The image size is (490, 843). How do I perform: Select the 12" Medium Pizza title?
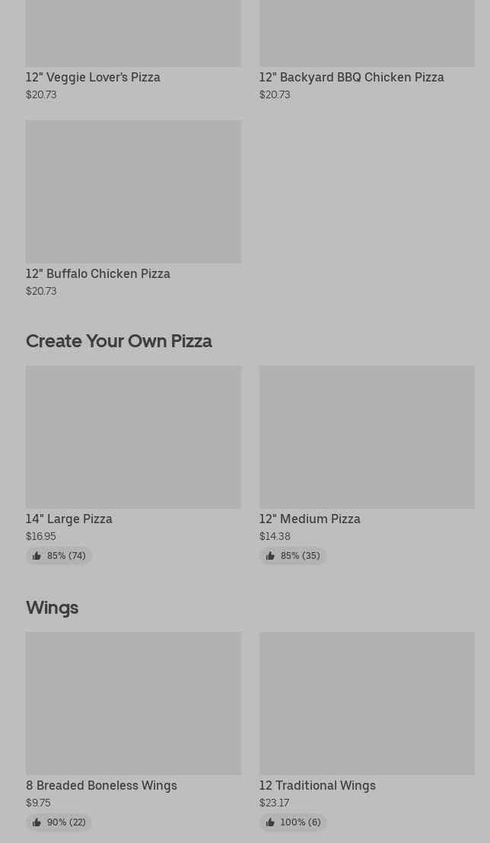(310, 519)
